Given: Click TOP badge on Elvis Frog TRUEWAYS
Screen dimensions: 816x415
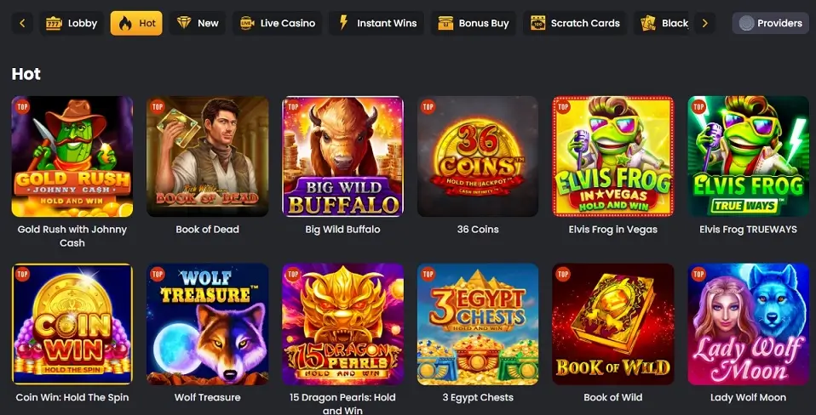Looking at the screenshot, I should [x=698, y=107].
